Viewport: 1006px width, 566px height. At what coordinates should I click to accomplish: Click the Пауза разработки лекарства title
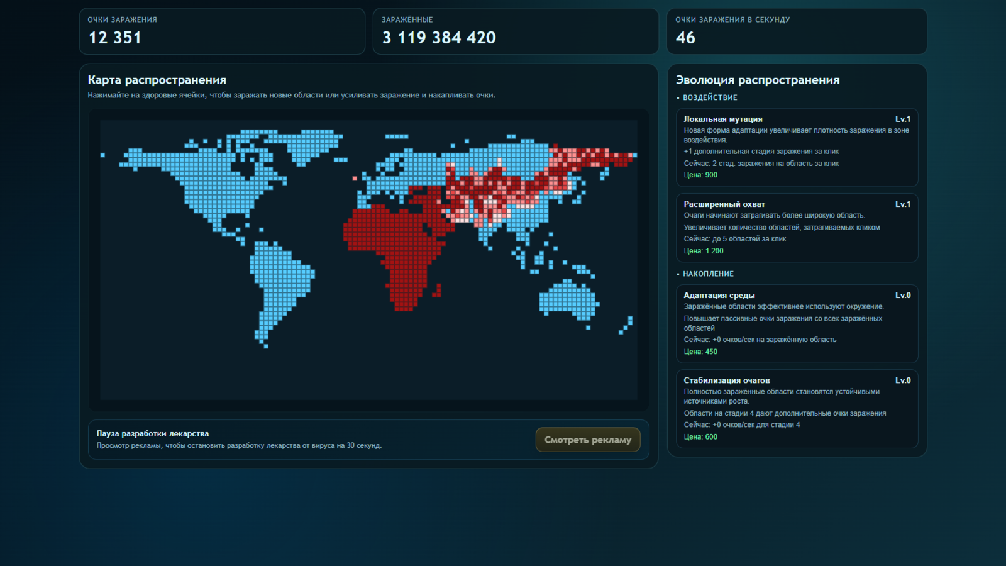point(153,433)
